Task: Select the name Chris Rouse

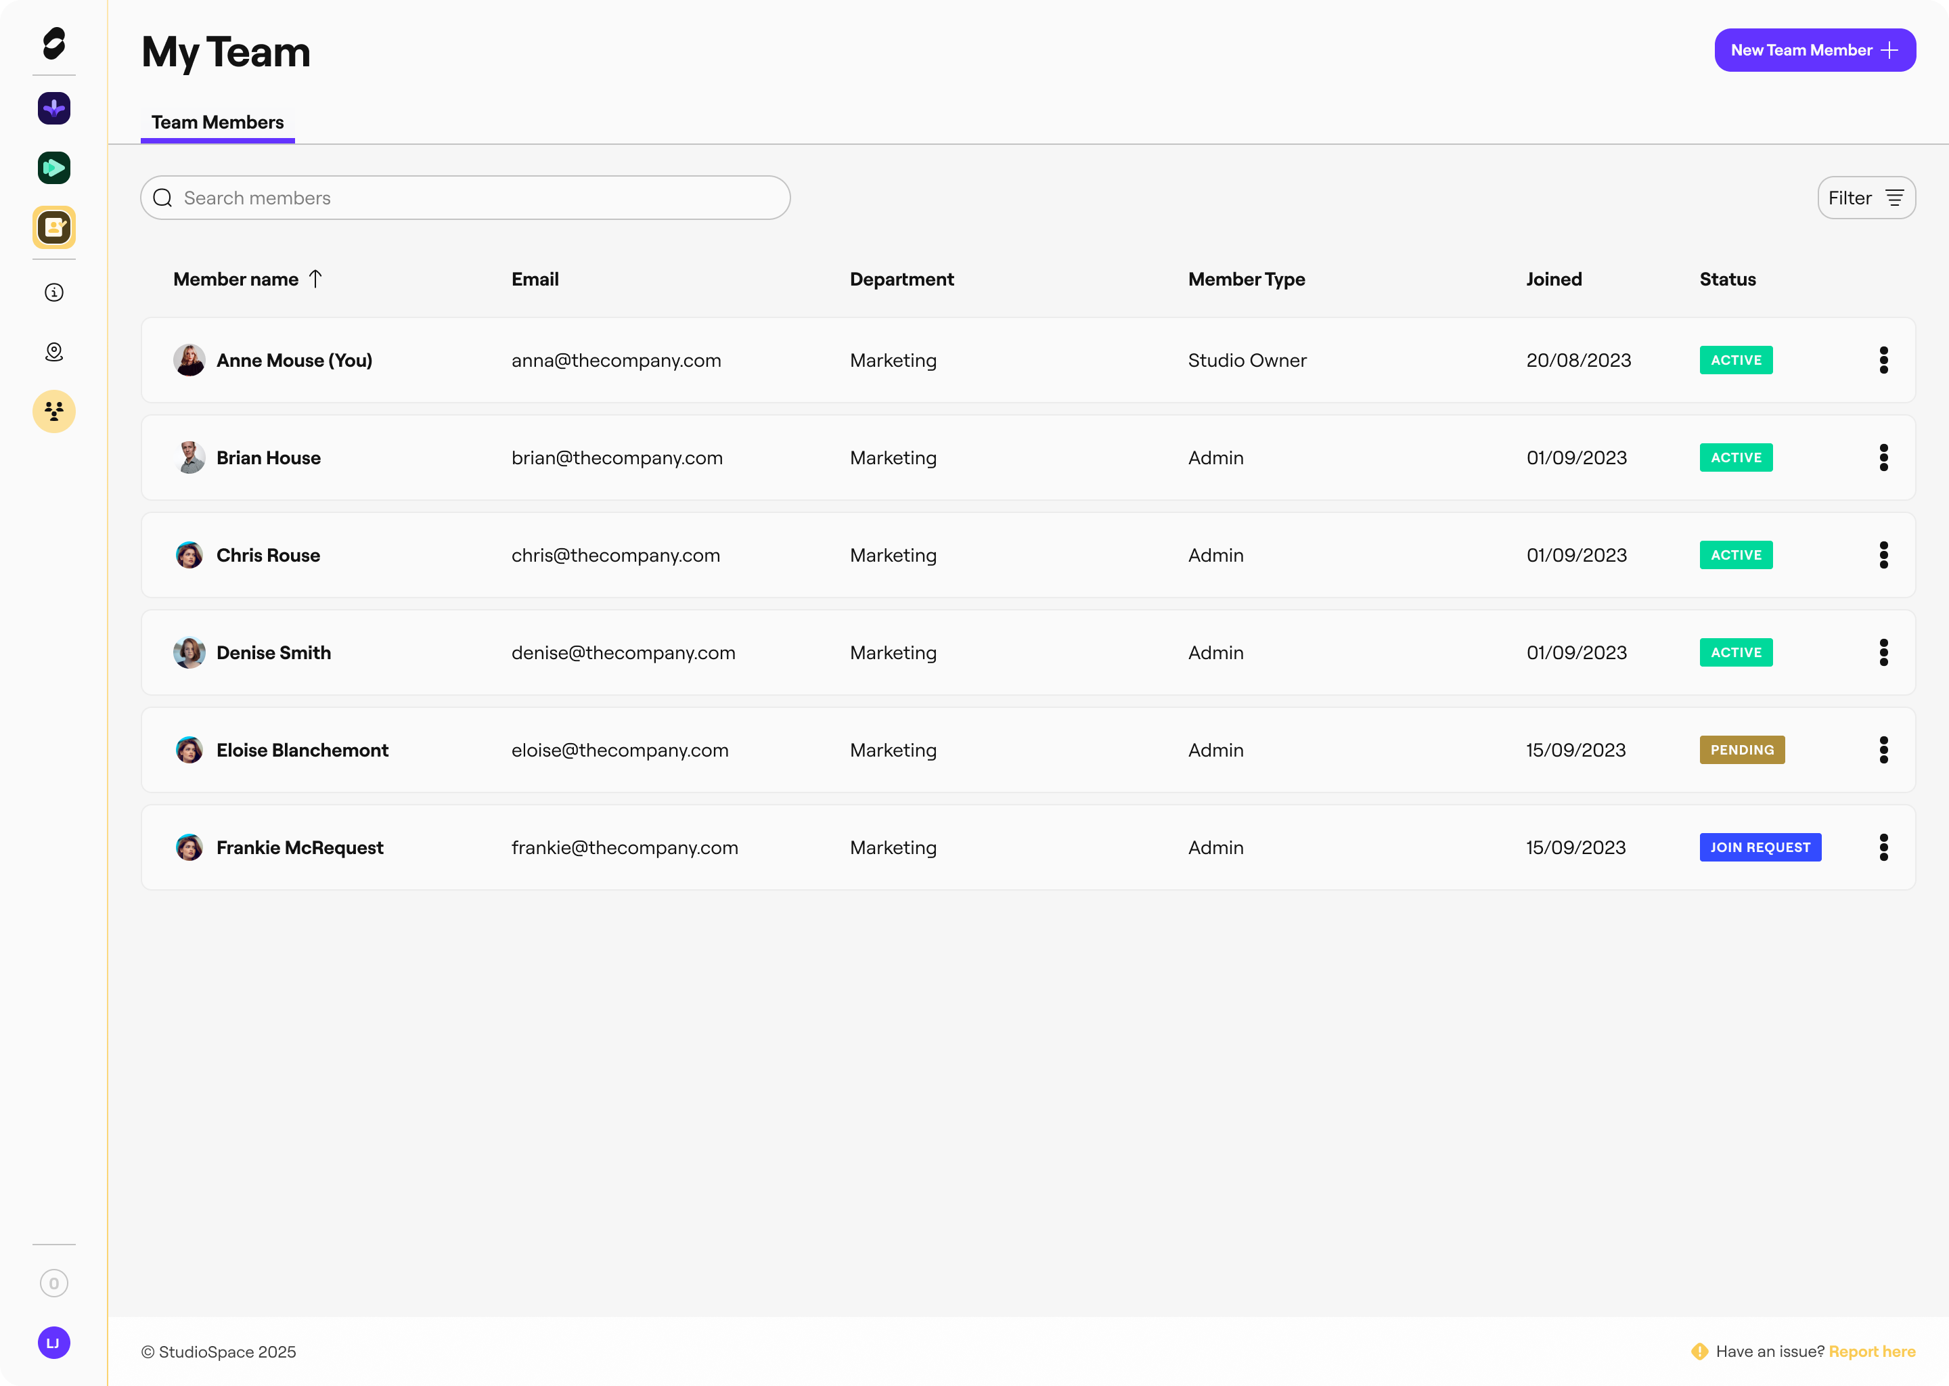Action: tap(268, 555)
